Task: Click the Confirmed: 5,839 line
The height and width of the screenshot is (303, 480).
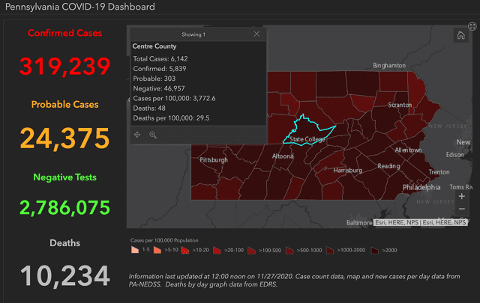Action: [x=160, y=68]
